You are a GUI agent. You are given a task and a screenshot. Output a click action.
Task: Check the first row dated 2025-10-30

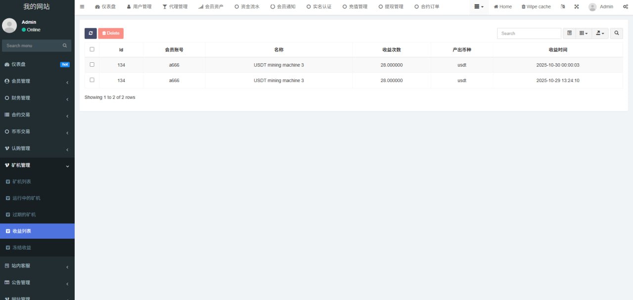pyautogui.click(x=92, y=65)
